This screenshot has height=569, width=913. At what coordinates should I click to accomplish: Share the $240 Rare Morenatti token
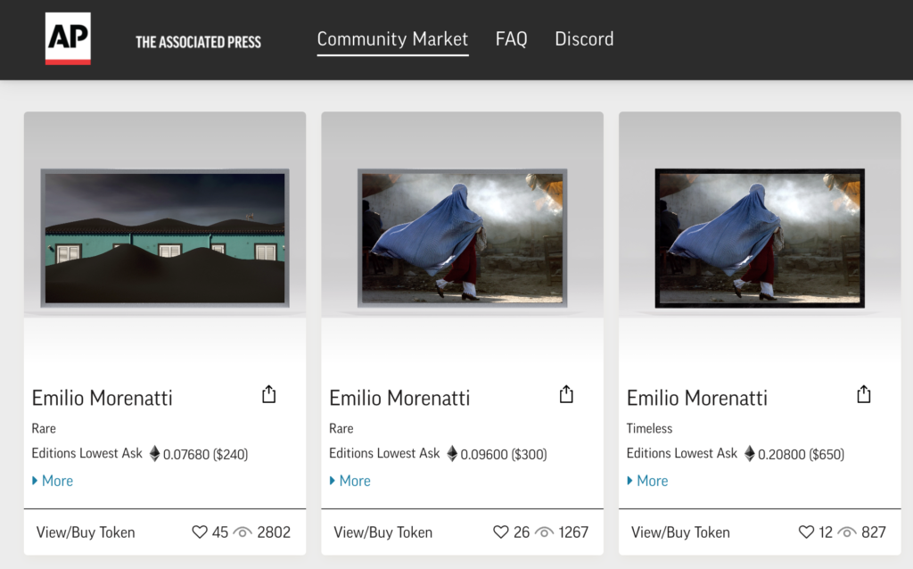(x=269, y=394)
